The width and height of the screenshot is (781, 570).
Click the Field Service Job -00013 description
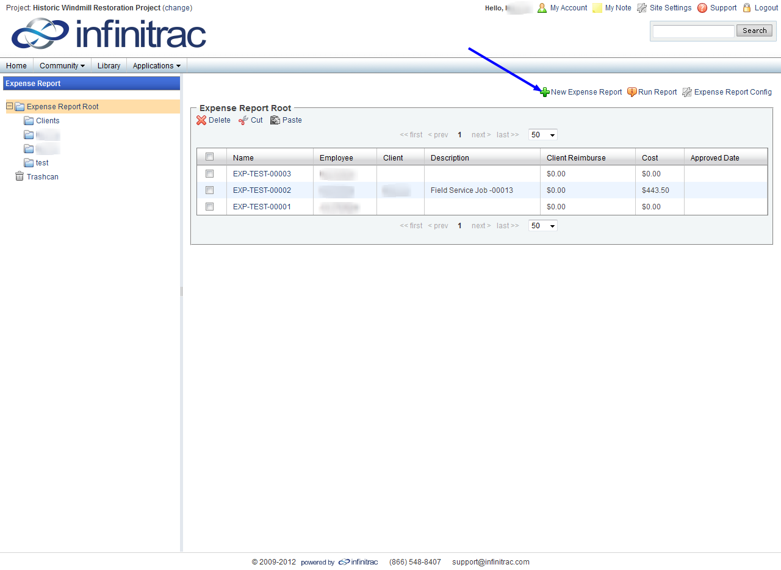[472, 190]
